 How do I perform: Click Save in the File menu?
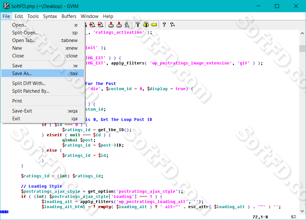pyautogui.click(x=43, y=66)
